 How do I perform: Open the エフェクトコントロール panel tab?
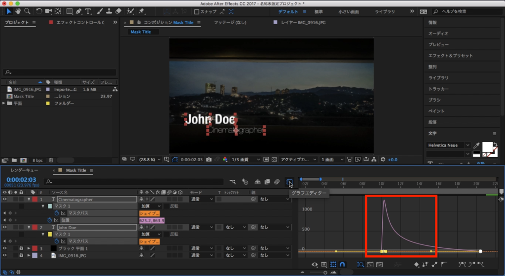click(x=80, y=23)
